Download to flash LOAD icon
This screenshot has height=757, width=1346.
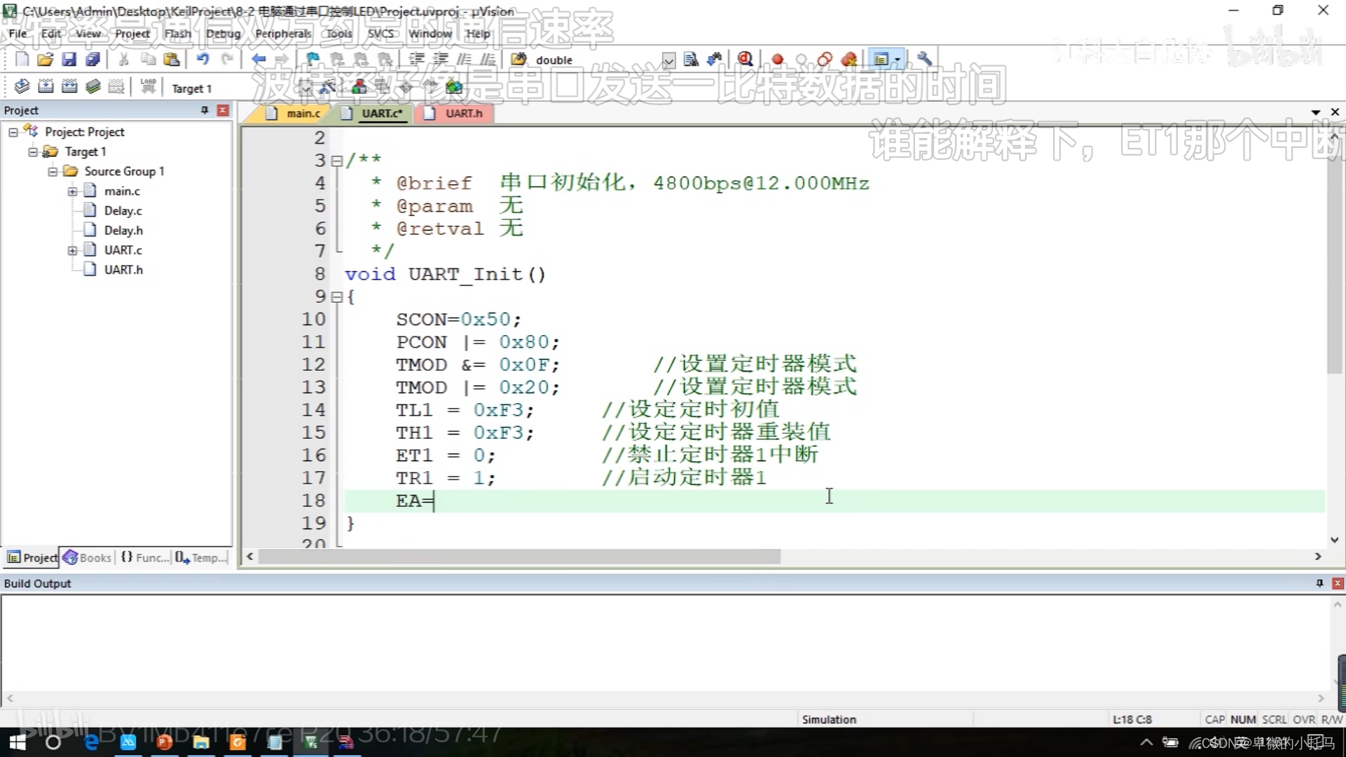click(x=148, y=86)
